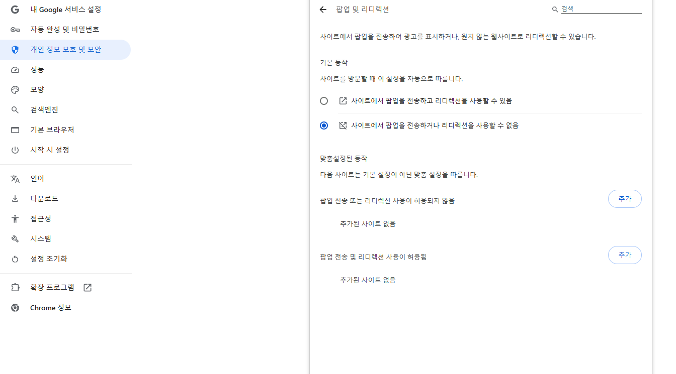This screenshot has height=374, width=676.
Task: Click the shield icon for 개인 정보 보호 및 보안
Action: (x=15, y=50)
